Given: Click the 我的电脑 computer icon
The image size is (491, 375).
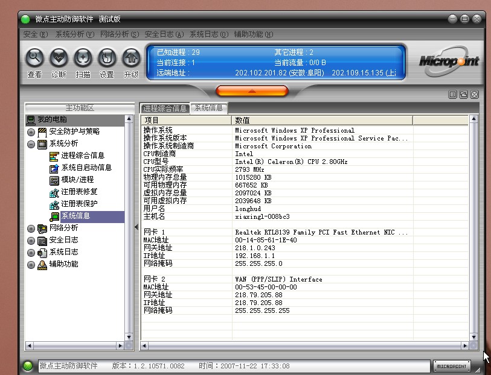Looking at the screenshot, I should point(31,120).
